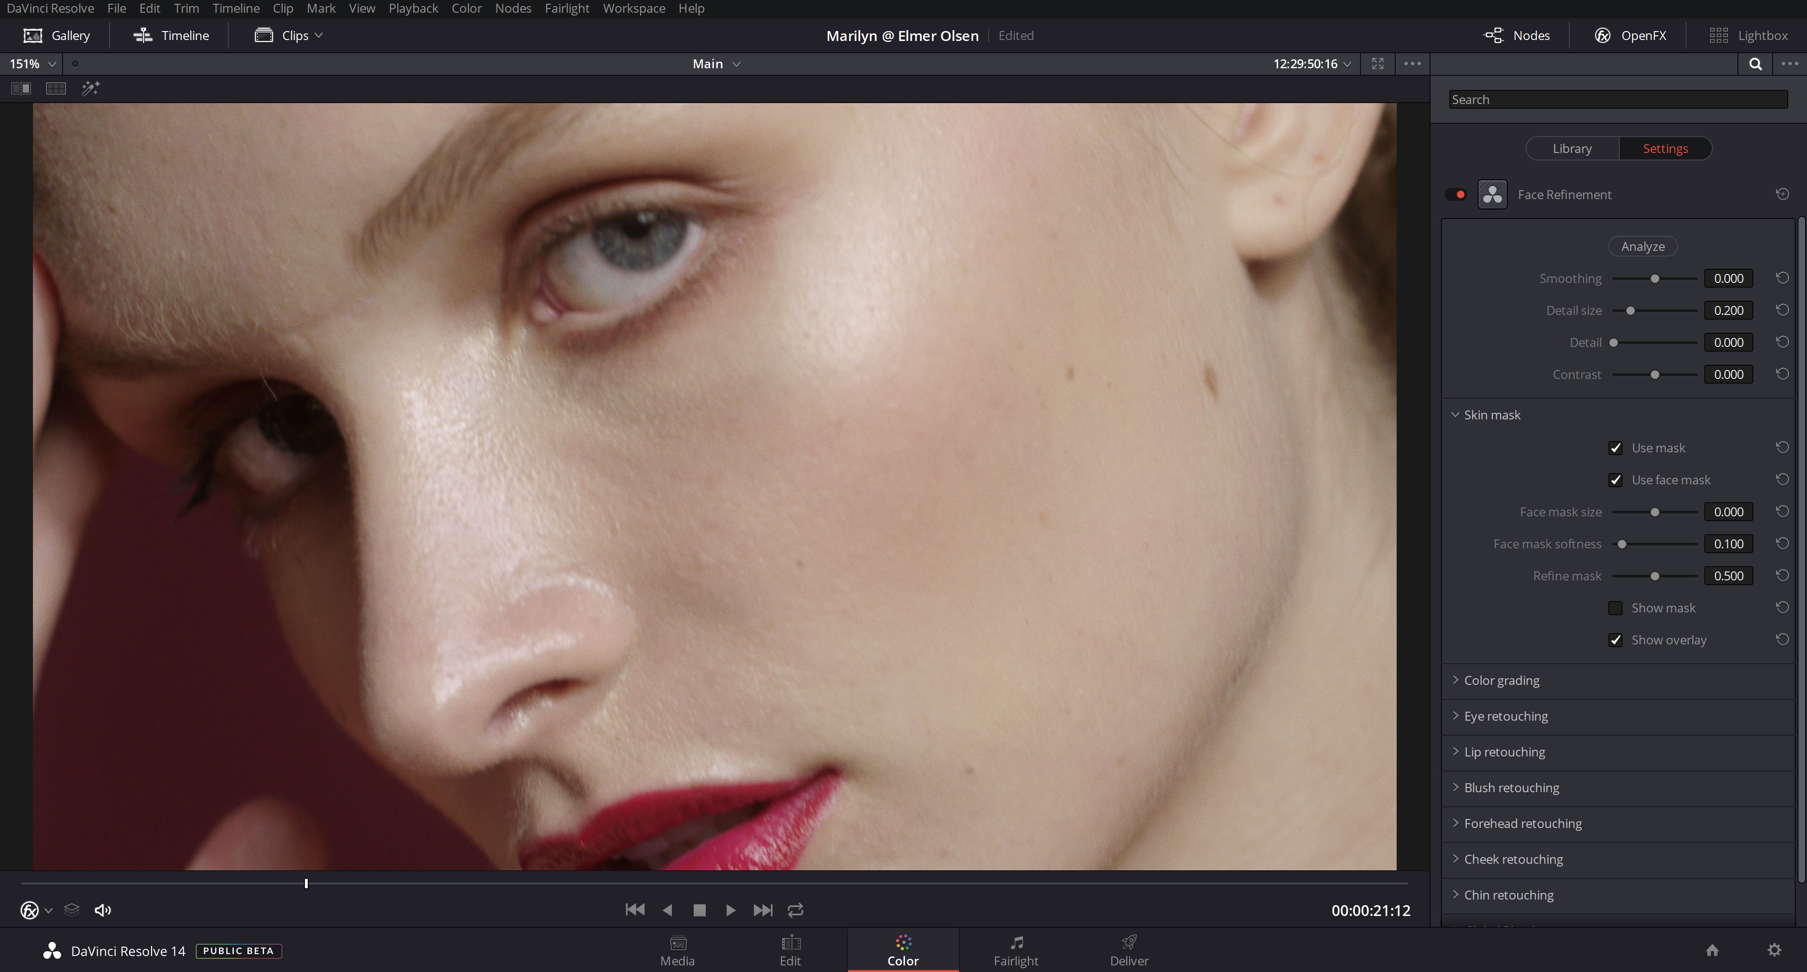Screen dimensions: 1807x972
Task: Toggle the Clips panel
Action: (288, 35)
